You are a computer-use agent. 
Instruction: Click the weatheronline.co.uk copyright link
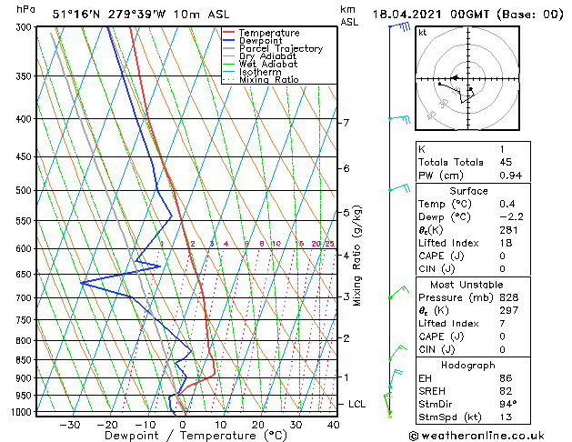pos(477,436)
